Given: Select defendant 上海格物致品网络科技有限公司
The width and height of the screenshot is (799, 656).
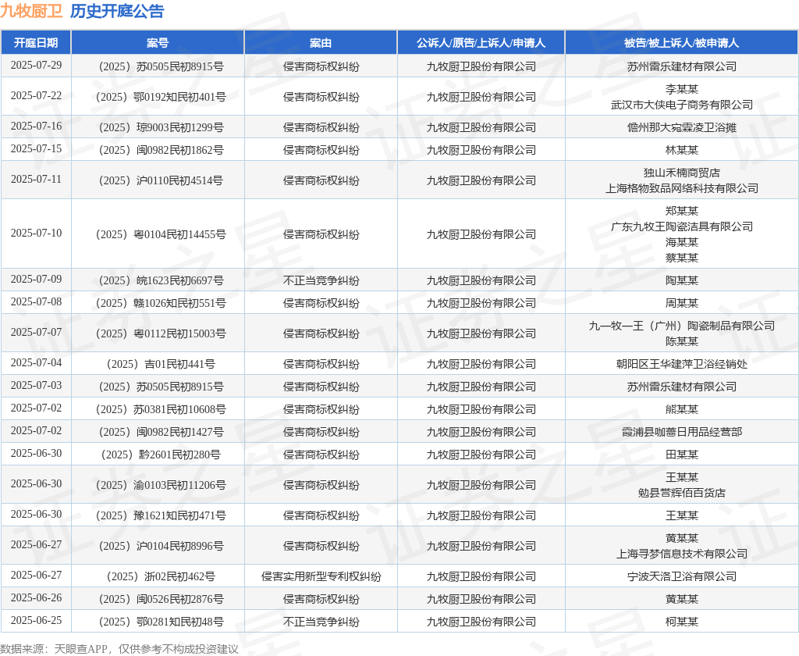Looking at the screenshot, I should click(x=682, y=188).
